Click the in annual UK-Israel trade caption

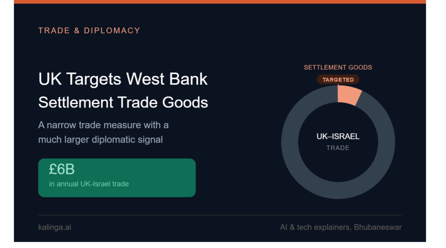point(89,184)
